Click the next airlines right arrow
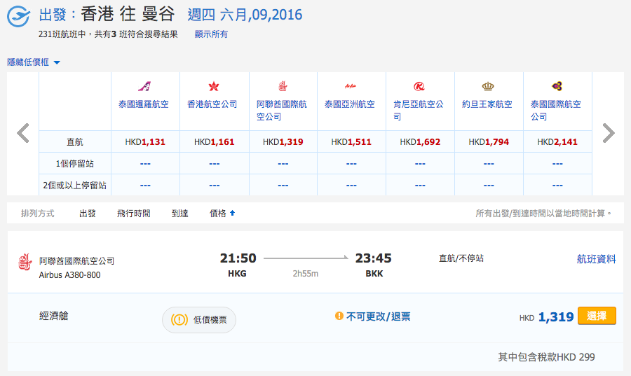631x376 pixels. (609, 133)
